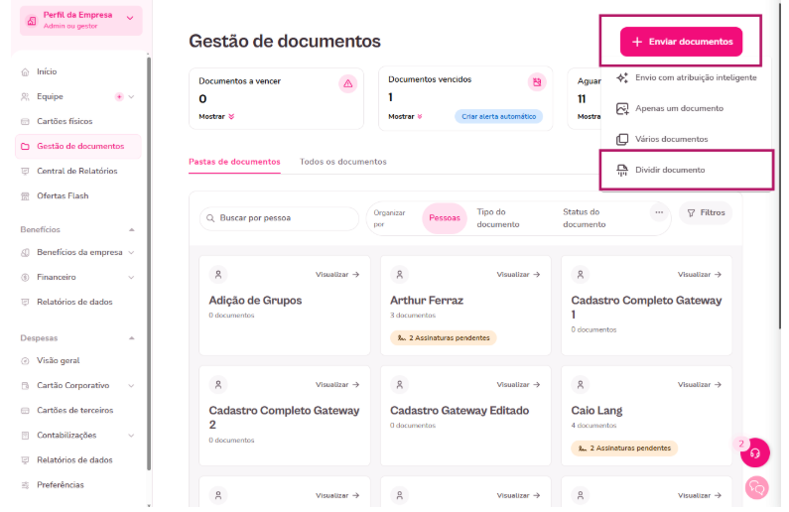Click 2 Assinaturas pendentes on Caio Lang

coord(624,448)
